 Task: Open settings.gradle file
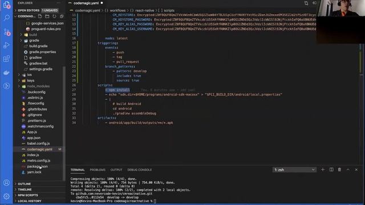pos(40,69)
